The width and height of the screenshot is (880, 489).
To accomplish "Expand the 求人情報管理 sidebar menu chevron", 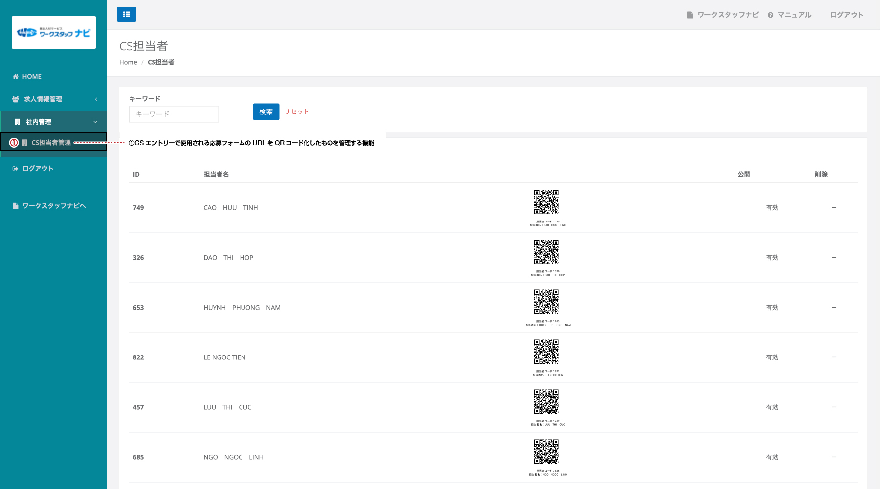I will [x=96, y=99].
